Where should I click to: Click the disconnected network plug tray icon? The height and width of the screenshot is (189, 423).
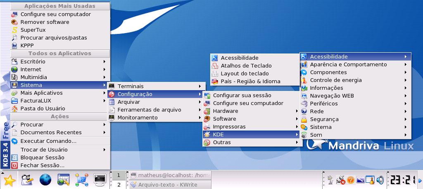click(x=341, y=180)
